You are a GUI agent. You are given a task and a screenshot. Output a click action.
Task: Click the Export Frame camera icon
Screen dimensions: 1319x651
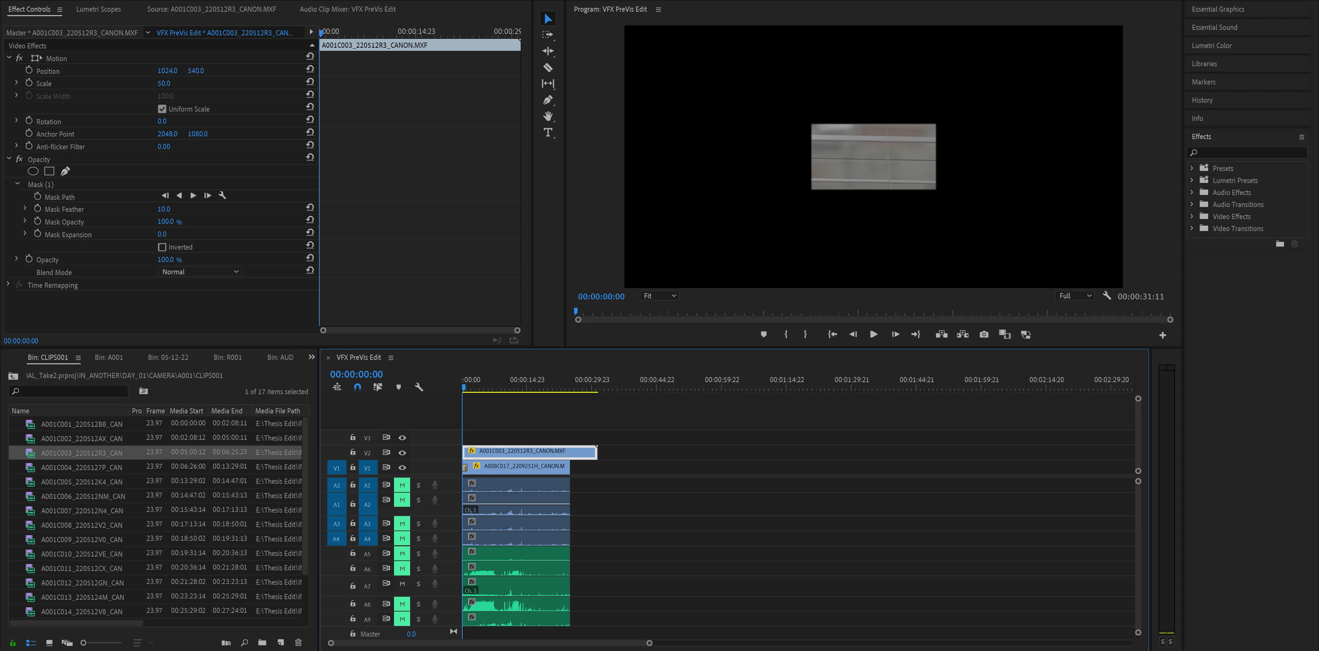[984, 335]
